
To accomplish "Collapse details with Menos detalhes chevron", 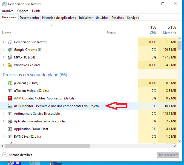I will pyautogui.click(x=5, y=155).
